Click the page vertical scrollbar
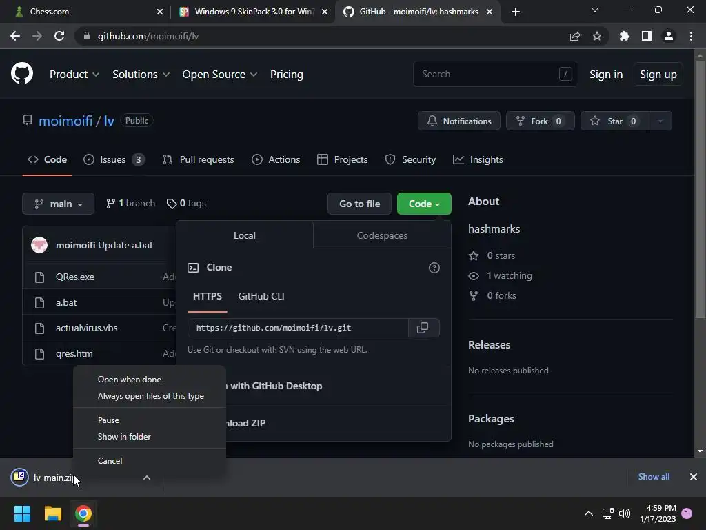The image size is (706, 530). click(x=700, y=189)
